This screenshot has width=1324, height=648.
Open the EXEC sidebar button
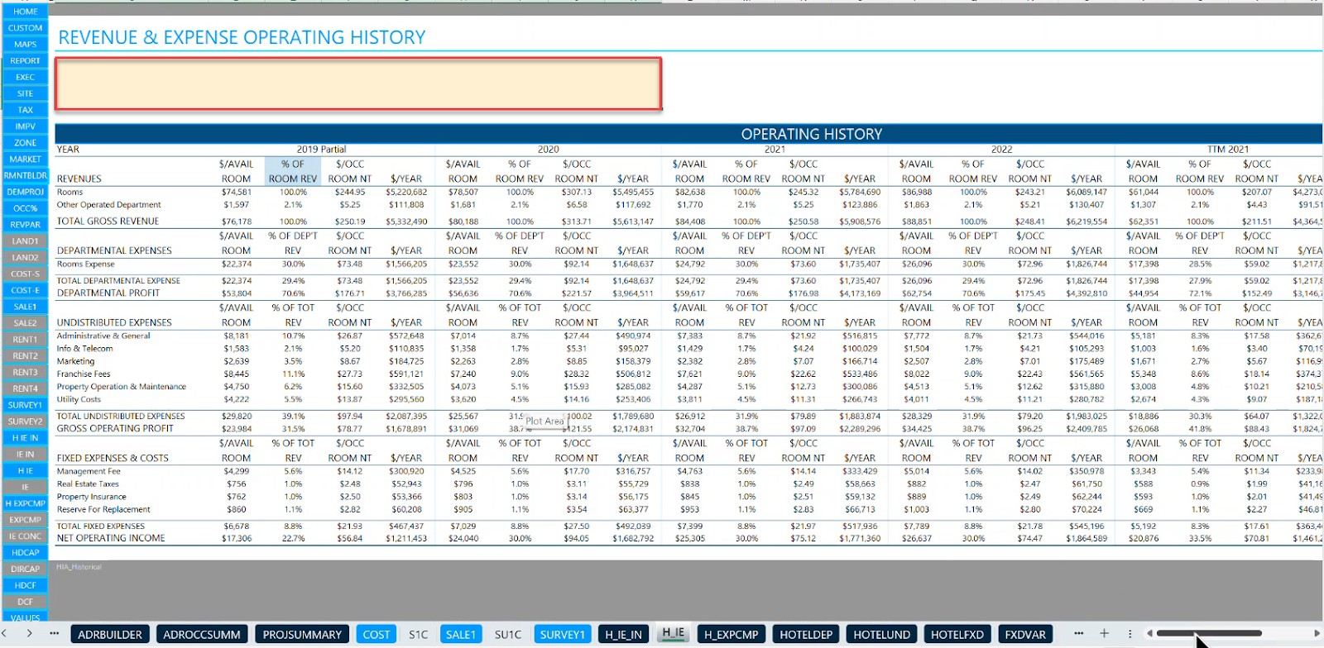click(25, 78)
